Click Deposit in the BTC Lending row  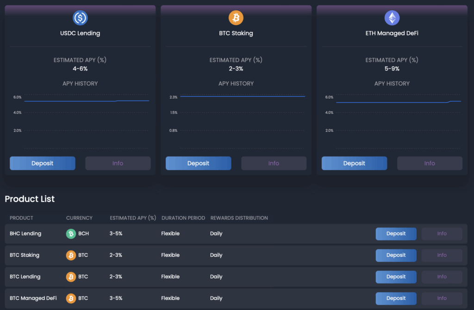tap(396, 277)
